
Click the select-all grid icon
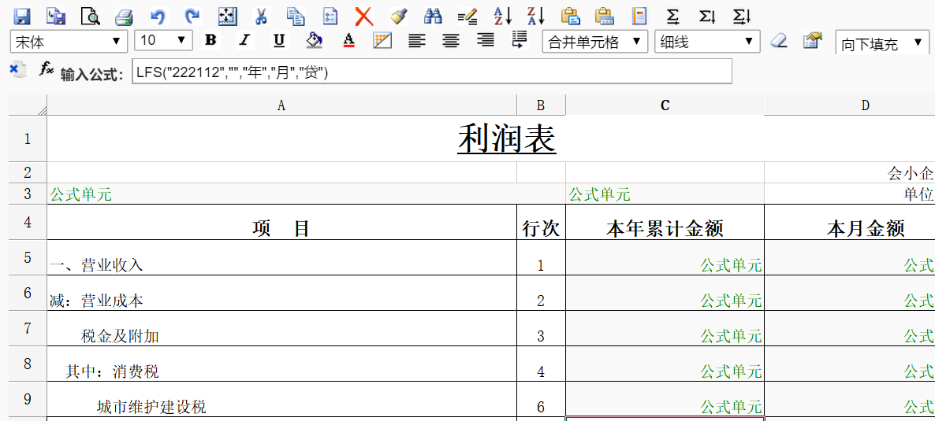click(x=226, y=17)
